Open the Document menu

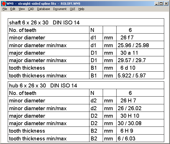pyautogui.click(x=60, y=9)
